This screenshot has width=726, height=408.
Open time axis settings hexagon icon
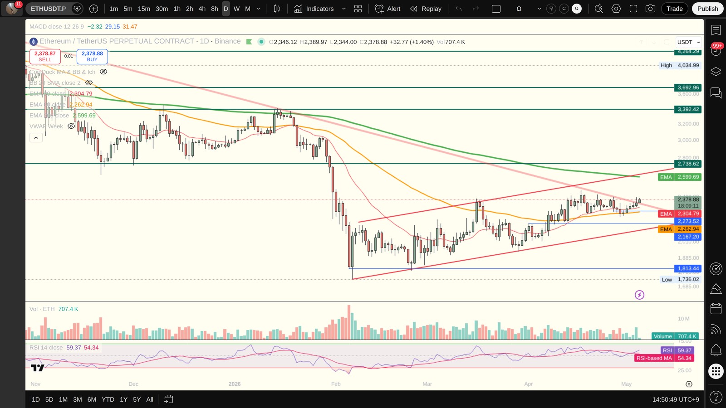(689, 384)
